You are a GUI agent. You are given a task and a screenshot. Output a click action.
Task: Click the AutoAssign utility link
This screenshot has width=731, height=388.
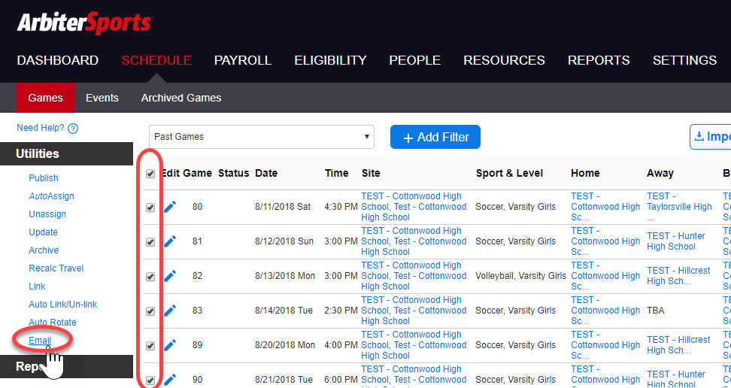[51, 196]
